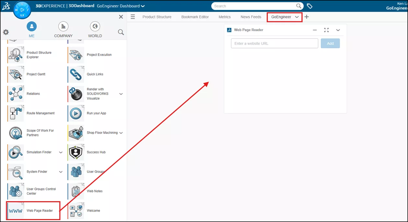This screenshot has width=408, height=222.
Task: Open the Success Hub app
Action: tap(76, 152)
